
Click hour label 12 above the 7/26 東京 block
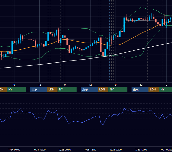[x=141, y=85]
